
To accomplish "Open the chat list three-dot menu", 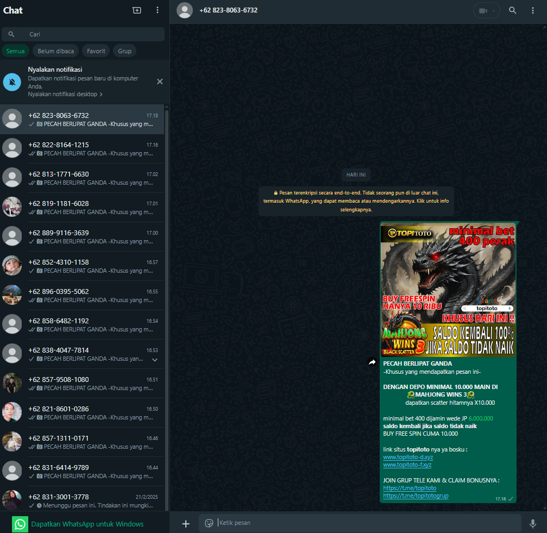I will point(158,10).
